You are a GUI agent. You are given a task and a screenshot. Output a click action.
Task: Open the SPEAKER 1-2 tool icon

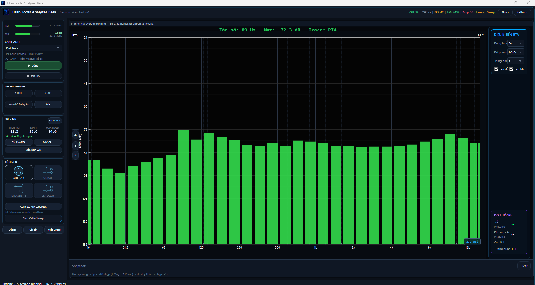click(19, 191)
